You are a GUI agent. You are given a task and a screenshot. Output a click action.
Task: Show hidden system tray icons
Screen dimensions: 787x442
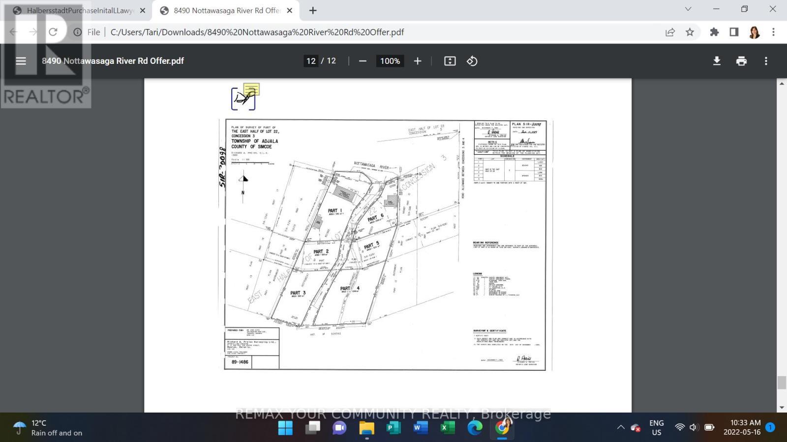click(621, 427)
